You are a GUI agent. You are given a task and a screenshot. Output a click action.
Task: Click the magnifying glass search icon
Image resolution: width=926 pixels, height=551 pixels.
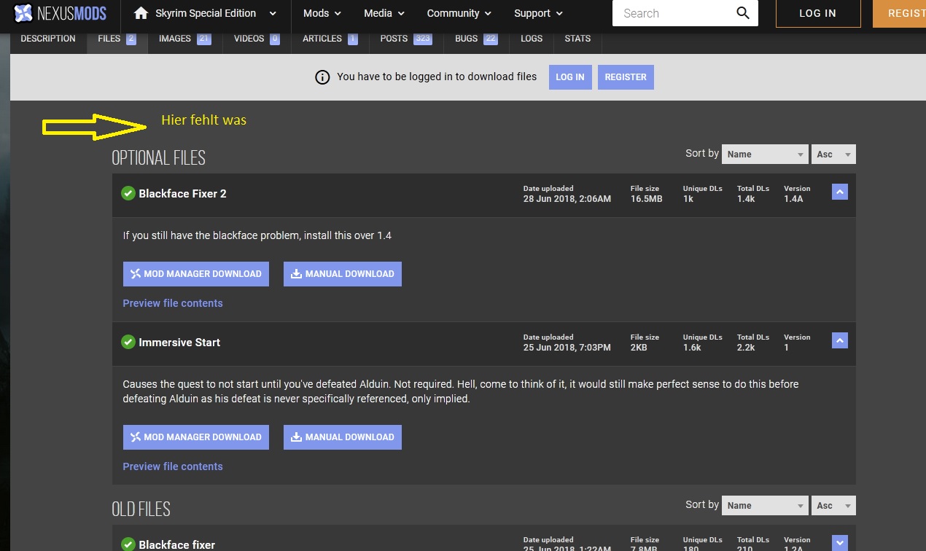(742, 13)
